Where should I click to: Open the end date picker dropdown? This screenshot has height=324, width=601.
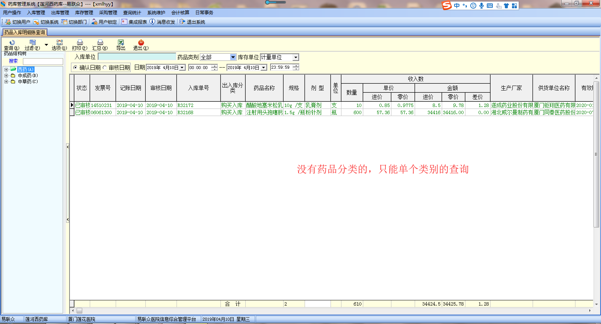point(264,68)
